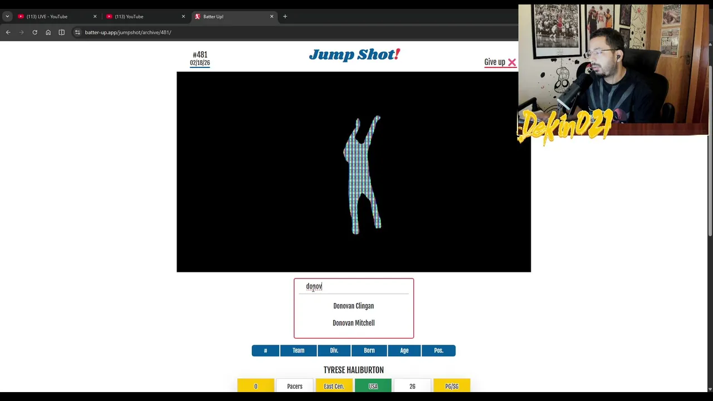The height and width of the screenshot is (401, 713).
Task: Click the Div. column header
Action: click(x=334, y=350)
